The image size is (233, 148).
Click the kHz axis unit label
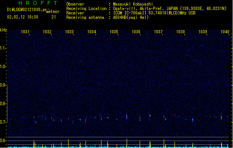click(x=3, y=30)
